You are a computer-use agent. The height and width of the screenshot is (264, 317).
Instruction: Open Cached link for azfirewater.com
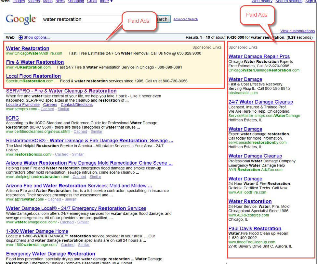pyautogui.click(x=54, y=199)
